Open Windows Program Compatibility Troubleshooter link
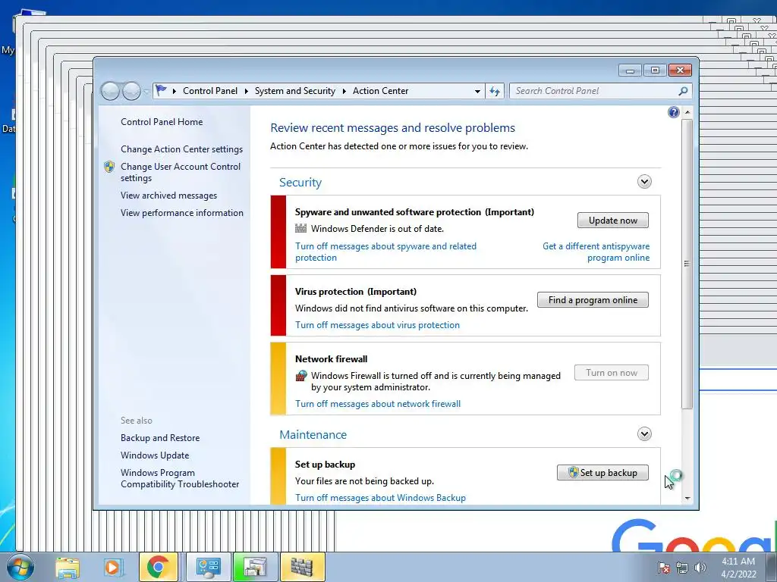This screenshot has width=777, height=582. click(179, 479)
